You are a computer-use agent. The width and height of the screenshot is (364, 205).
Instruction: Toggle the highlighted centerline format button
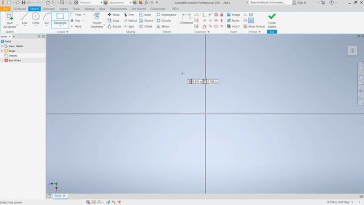251,20
